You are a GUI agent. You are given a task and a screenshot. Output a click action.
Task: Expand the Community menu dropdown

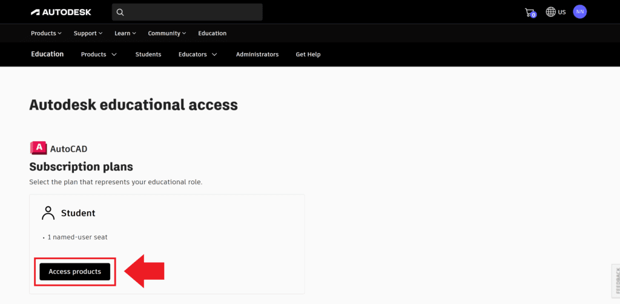[167, 33]
